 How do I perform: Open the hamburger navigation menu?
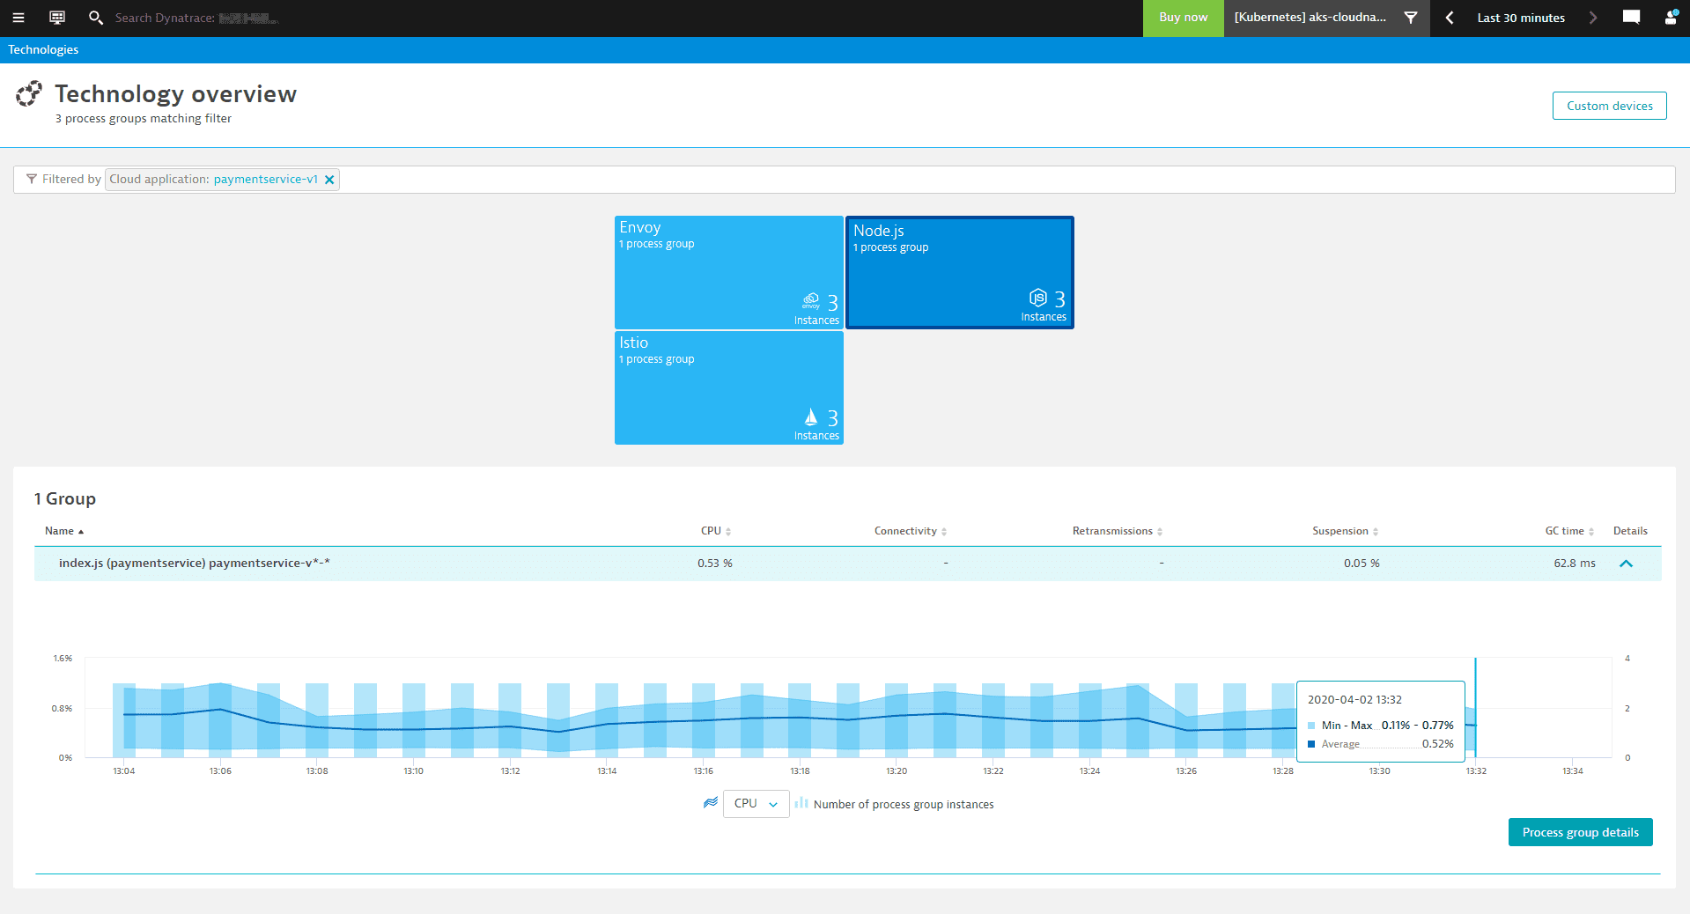click(18, 18)
